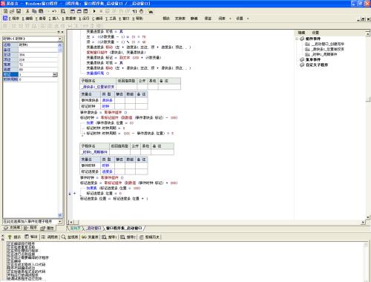Open the 搜寻1 bottom tab

(x=109, y=237)
